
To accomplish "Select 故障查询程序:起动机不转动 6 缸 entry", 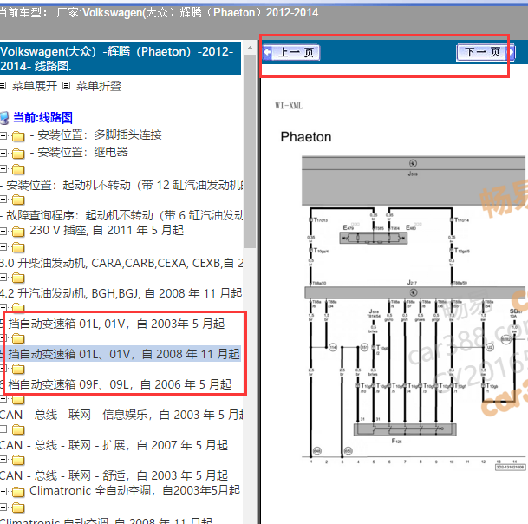I will click(x=122, y=215).
